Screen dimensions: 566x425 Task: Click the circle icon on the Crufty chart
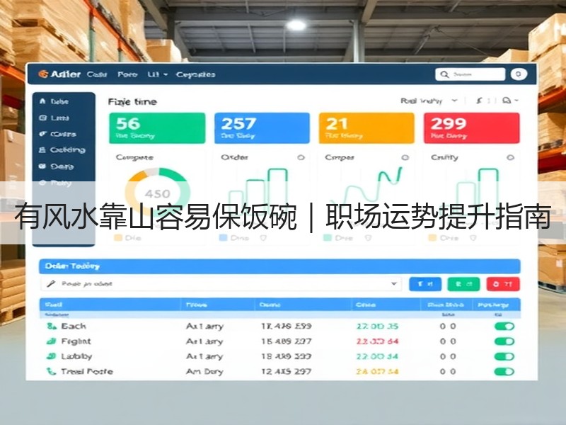click(x=510, y=157)
